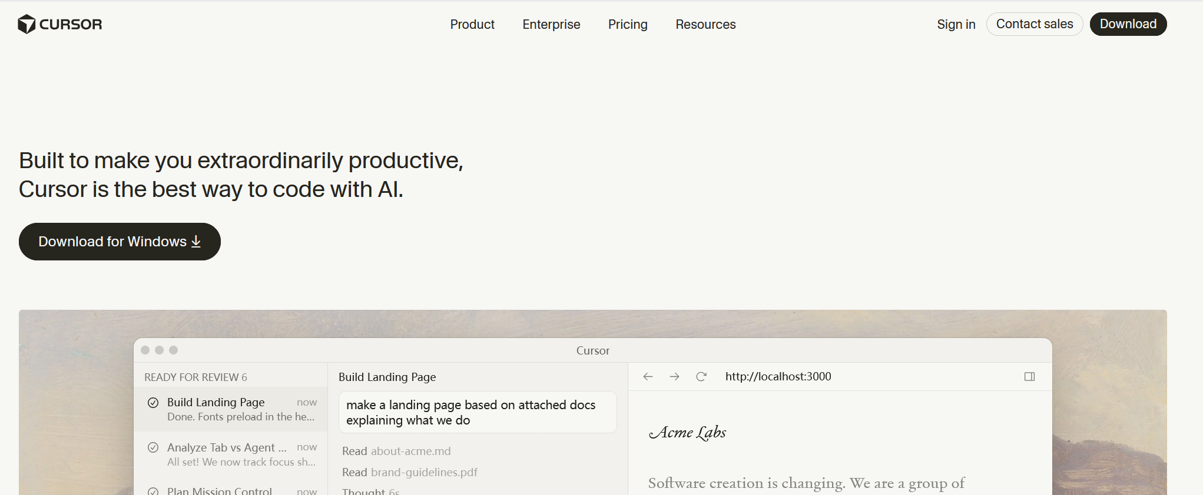
Task: Select the Build Landing Page task row
Action: pos(231,409)
